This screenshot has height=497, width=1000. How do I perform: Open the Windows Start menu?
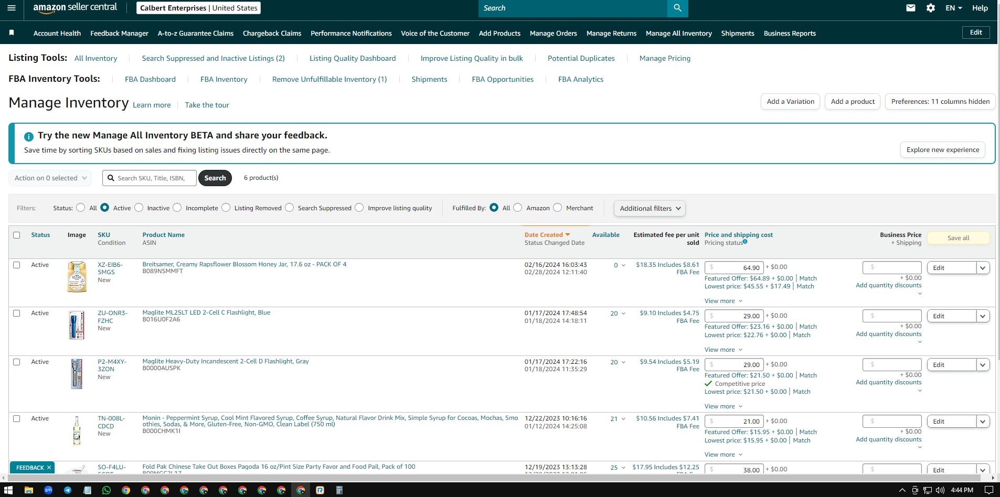[x=8, y=490]
